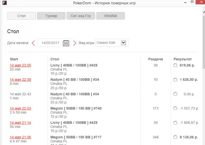Go to next date with right arrow
The height and width of the screenshot is (145, 205).
pos(74,43)
